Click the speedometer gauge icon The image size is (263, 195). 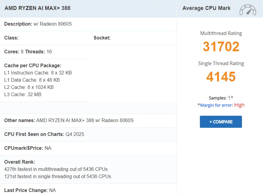(x=248, y=10)
